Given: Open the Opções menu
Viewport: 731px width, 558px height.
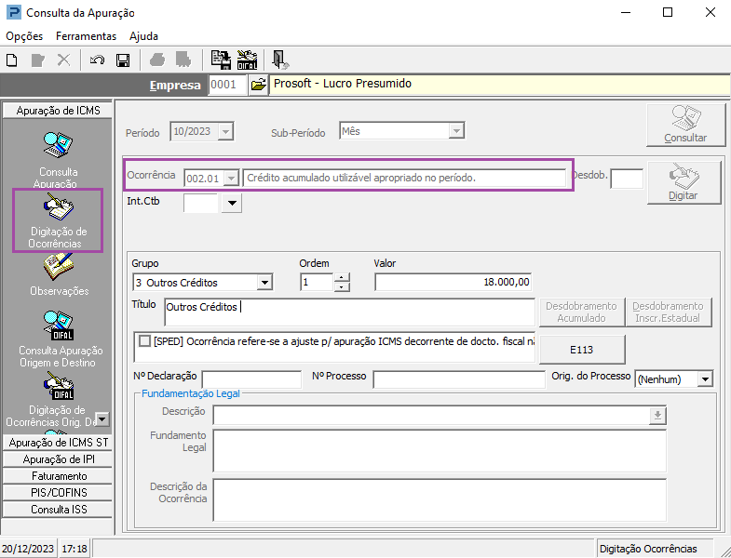Looking at the screenshot, I should (24, 36).
